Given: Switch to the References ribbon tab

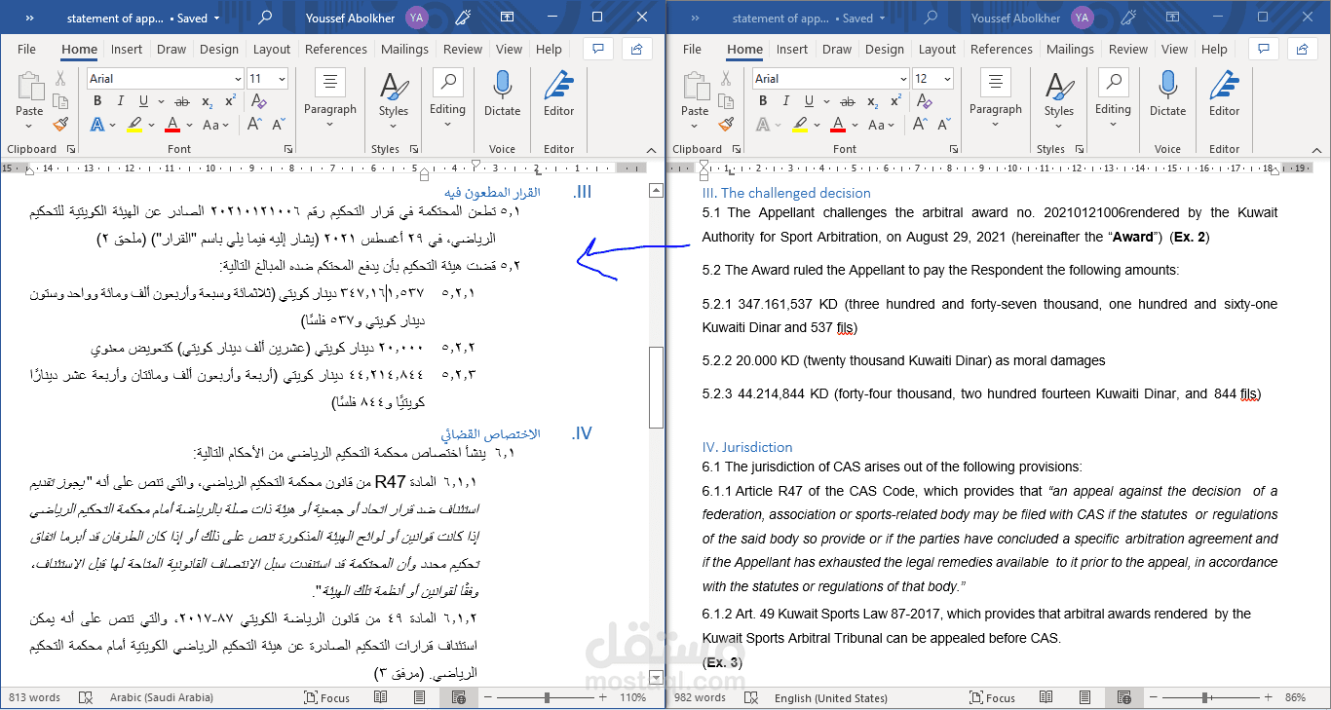Looking at the screenshot, I should coord(335,49).
